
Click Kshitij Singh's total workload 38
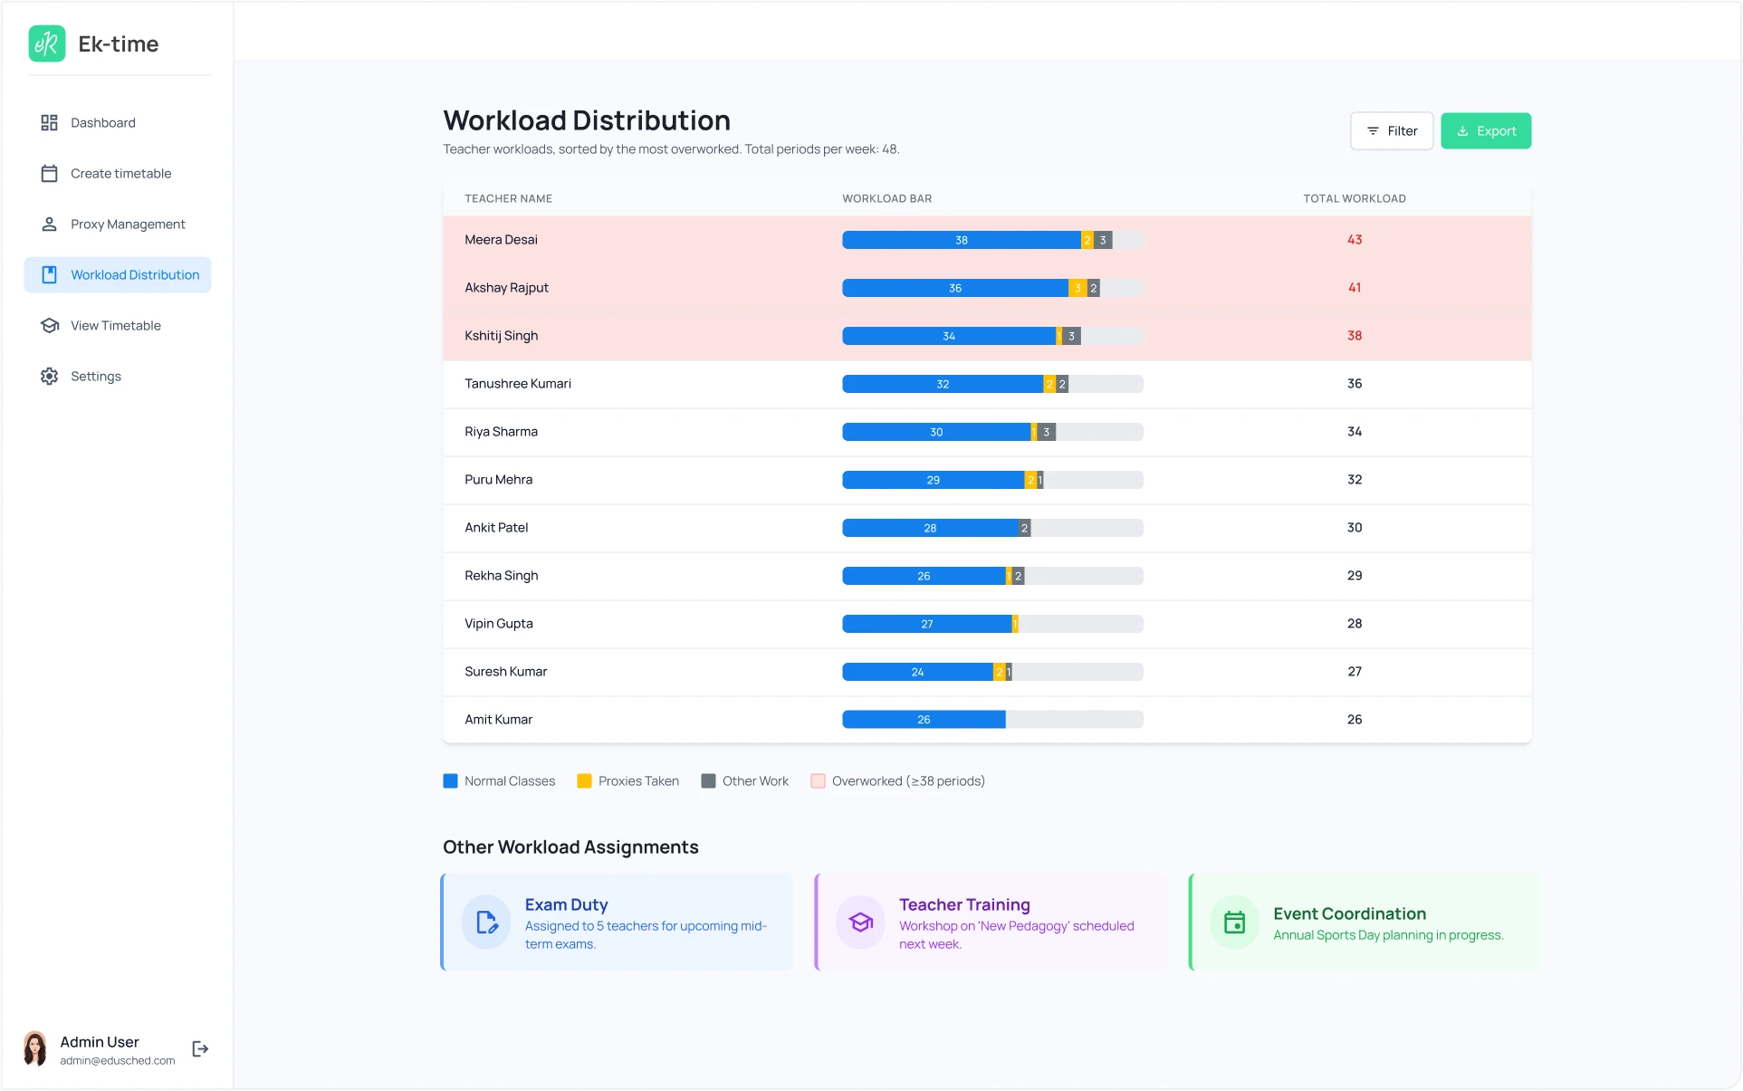click(x=1355, y=336)
